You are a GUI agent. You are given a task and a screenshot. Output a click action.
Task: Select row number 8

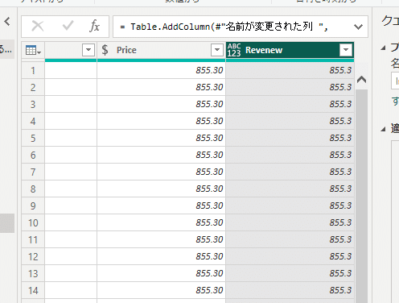(x=33, y=189)
